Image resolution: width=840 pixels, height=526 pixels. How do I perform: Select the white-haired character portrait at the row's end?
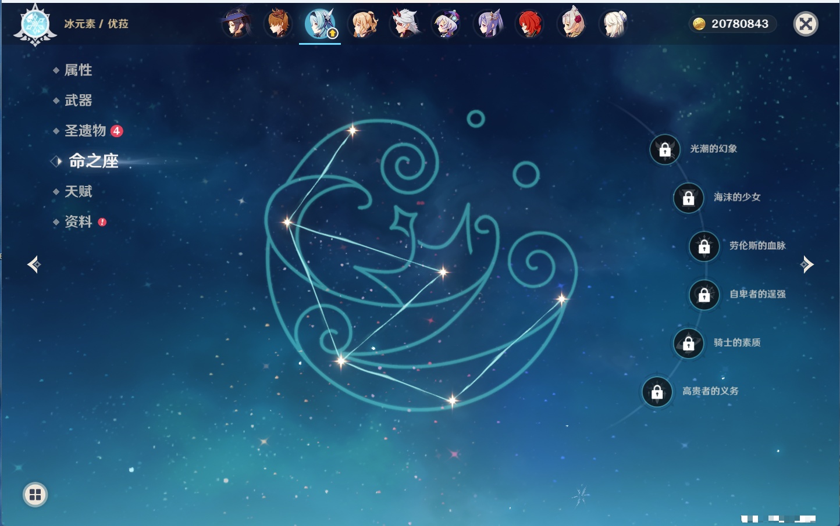click(x=614, y=24)
